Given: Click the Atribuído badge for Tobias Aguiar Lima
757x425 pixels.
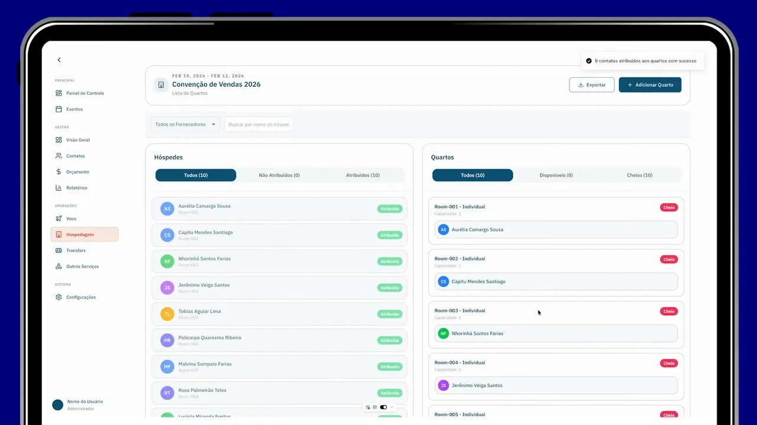Looking at the screenshot, I should pos(390,314).
